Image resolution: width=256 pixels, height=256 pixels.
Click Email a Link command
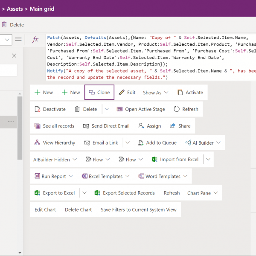coord(101,143)
